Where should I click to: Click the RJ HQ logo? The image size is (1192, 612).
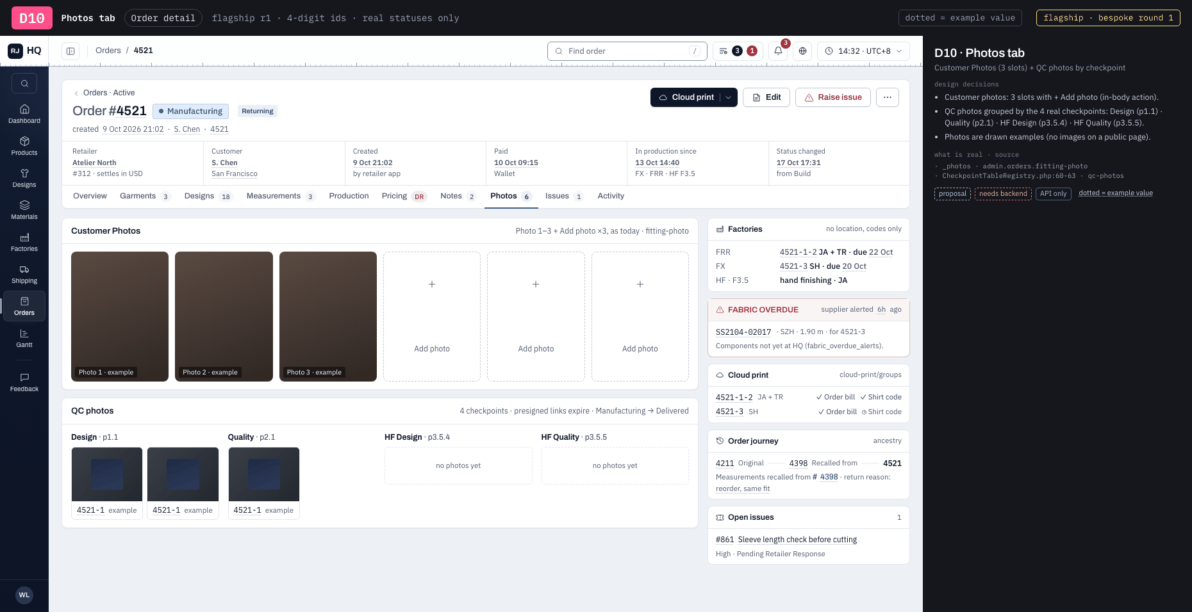tap(24, 51)
